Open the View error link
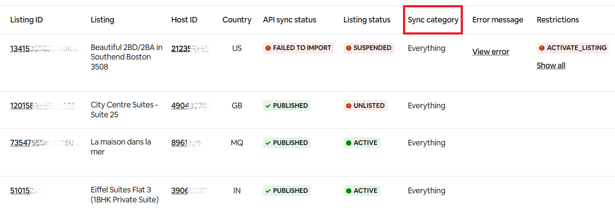This screenshot has height=211, width=615. 490,52
